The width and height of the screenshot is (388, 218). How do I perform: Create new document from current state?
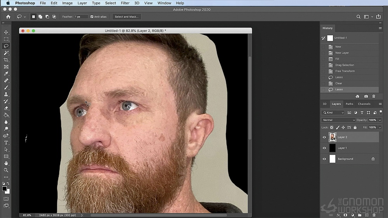point(357,96)
